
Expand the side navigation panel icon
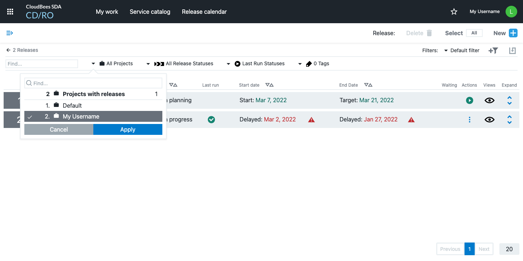10,33
